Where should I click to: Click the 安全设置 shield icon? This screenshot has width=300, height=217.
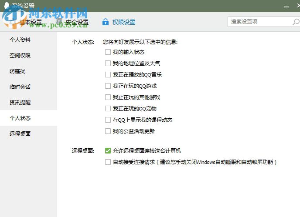point(59,20)
